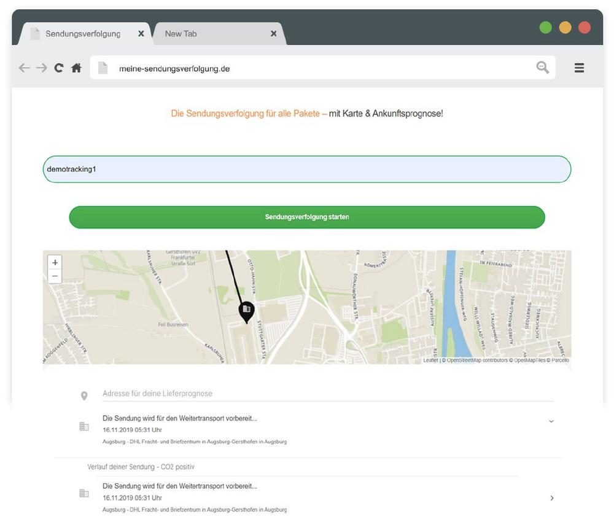Click the browser back arrow
614x530 pixels.
pos(24,68)
